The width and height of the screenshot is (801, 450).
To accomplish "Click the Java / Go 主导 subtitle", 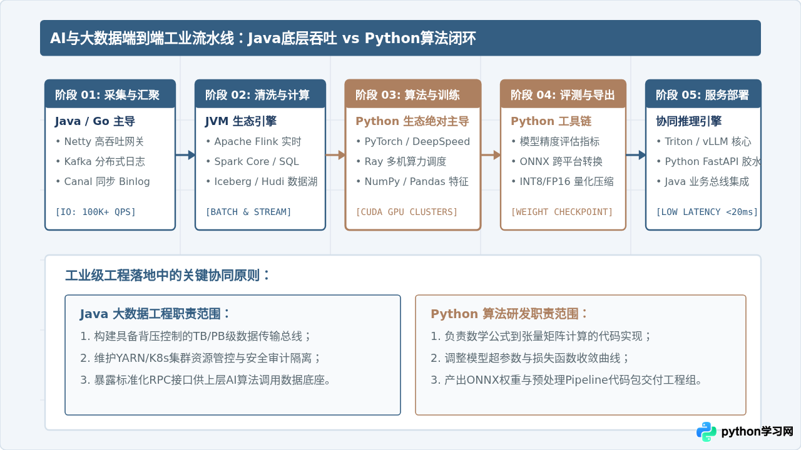I will point(95,121).
